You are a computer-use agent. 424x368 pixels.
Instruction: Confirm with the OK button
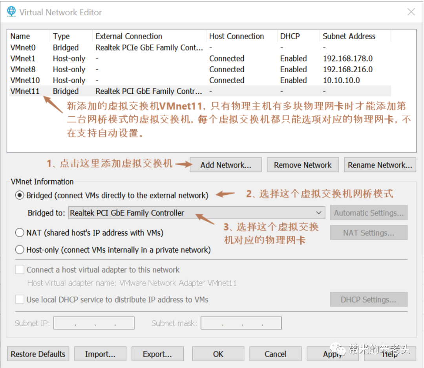pyautogui.click(x=218, y=354)
